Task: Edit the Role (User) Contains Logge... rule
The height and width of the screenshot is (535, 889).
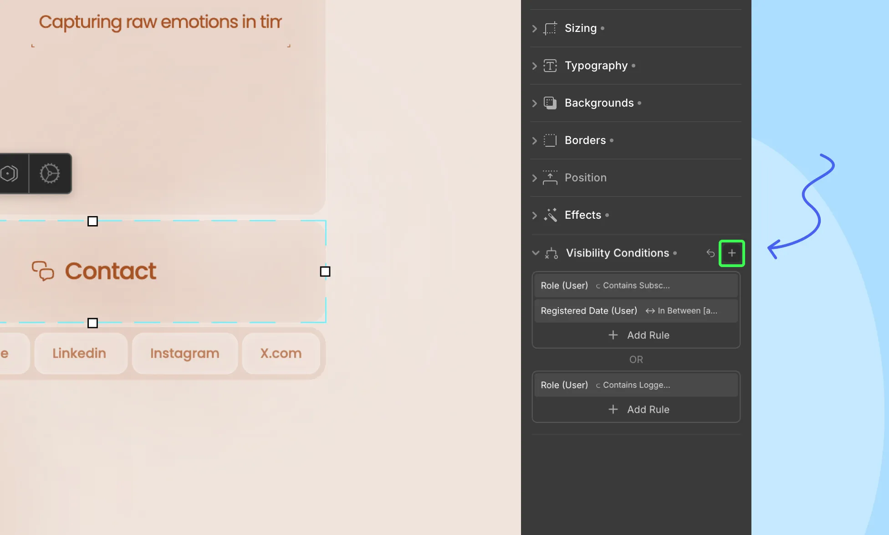Action: [x=636, y=385]
